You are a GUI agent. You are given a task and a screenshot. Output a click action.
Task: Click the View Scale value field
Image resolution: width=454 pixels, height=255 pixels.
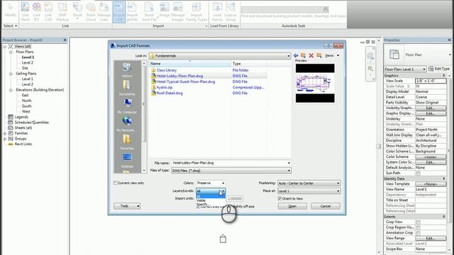[x=431, y=81]
